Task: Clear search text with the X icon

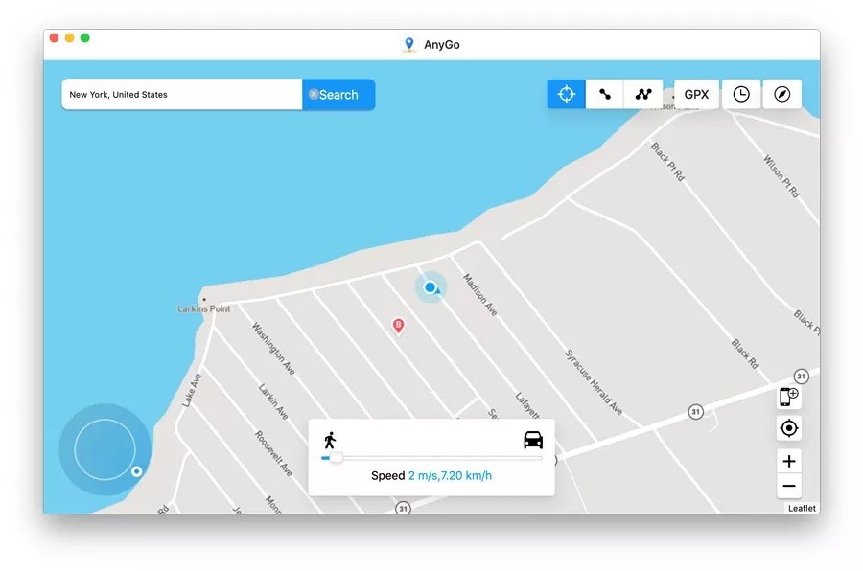Action: 314,95
